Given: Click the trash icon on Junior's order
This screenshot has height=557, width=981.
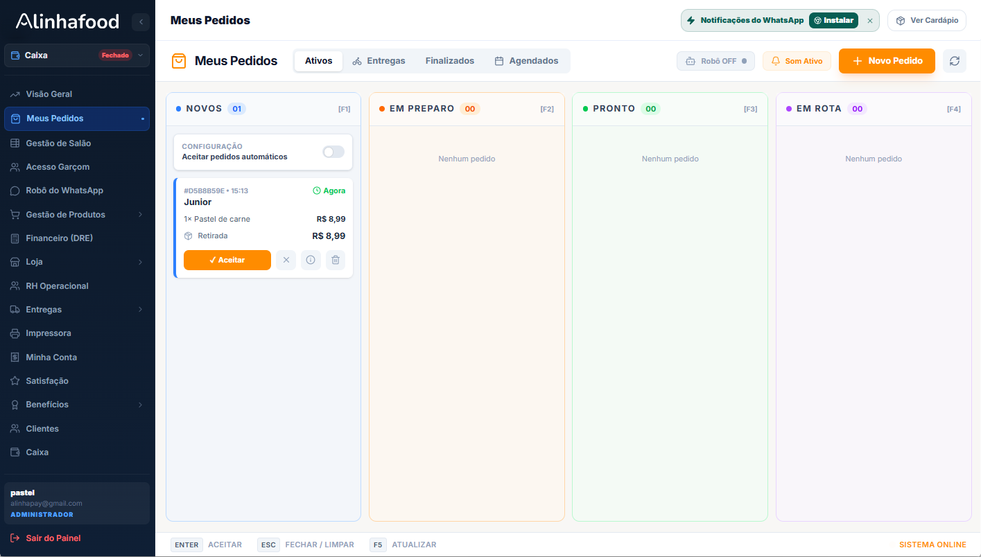Looking at the screenshot, I should coord(336,260).
